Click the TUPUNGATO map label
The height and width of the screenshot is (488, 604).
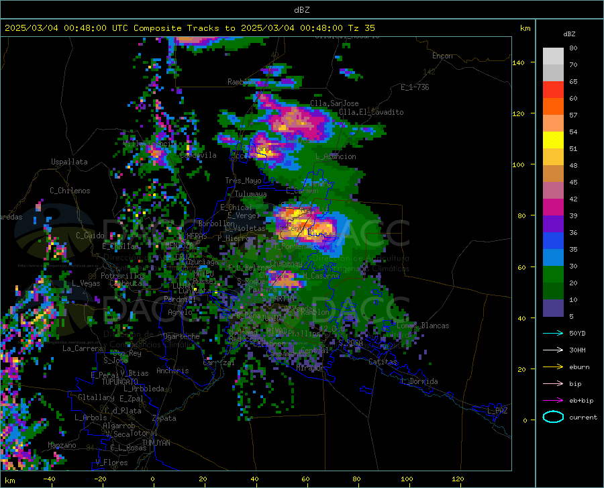coord(120,382)
